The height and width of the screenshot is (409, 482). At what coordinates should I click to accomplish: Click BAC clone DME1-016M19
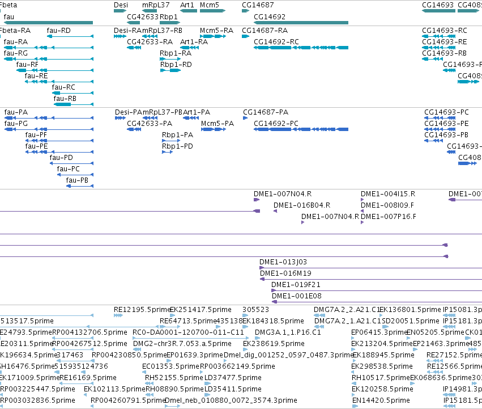point(285,273)
